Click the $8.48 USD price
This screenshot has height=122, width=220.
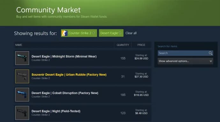pos(141,113)
